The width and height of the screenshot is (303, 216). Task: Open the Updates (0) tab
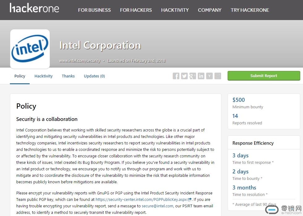click(94, 76)
